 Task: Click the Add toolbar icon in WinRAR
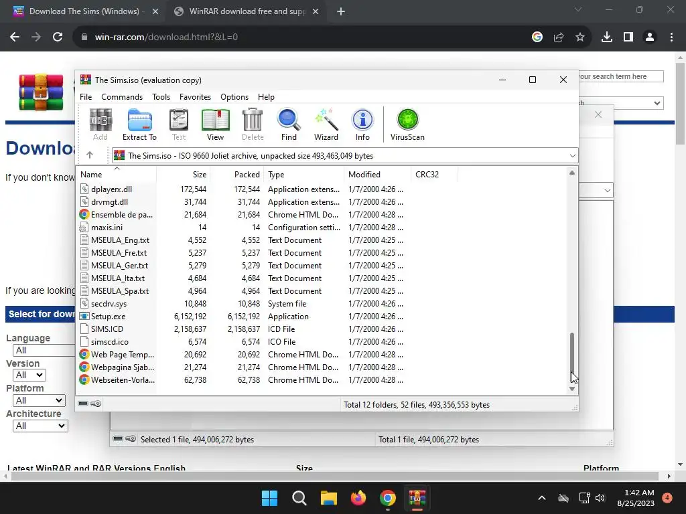100,124
